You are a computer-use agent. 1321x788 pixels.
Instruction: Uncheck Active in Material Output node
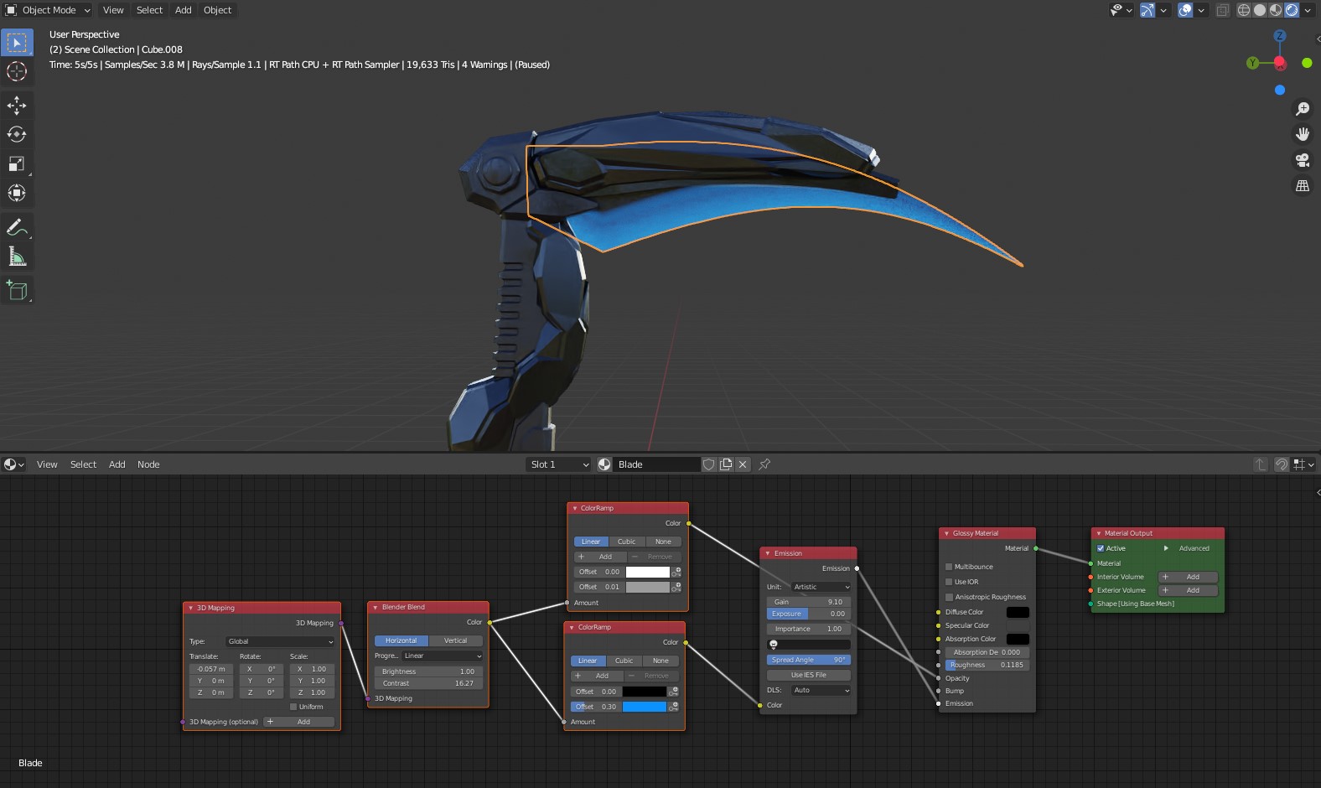[x=1101, y=548]
